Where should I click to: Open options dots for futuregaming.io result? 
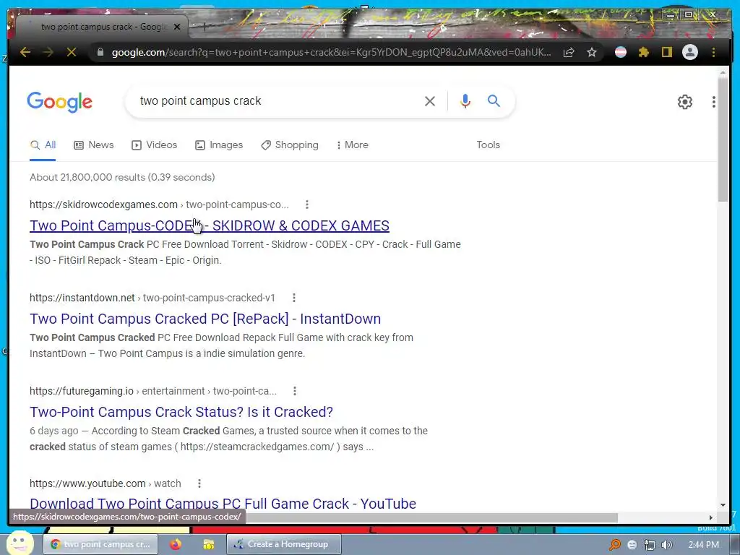coord(295,391)
